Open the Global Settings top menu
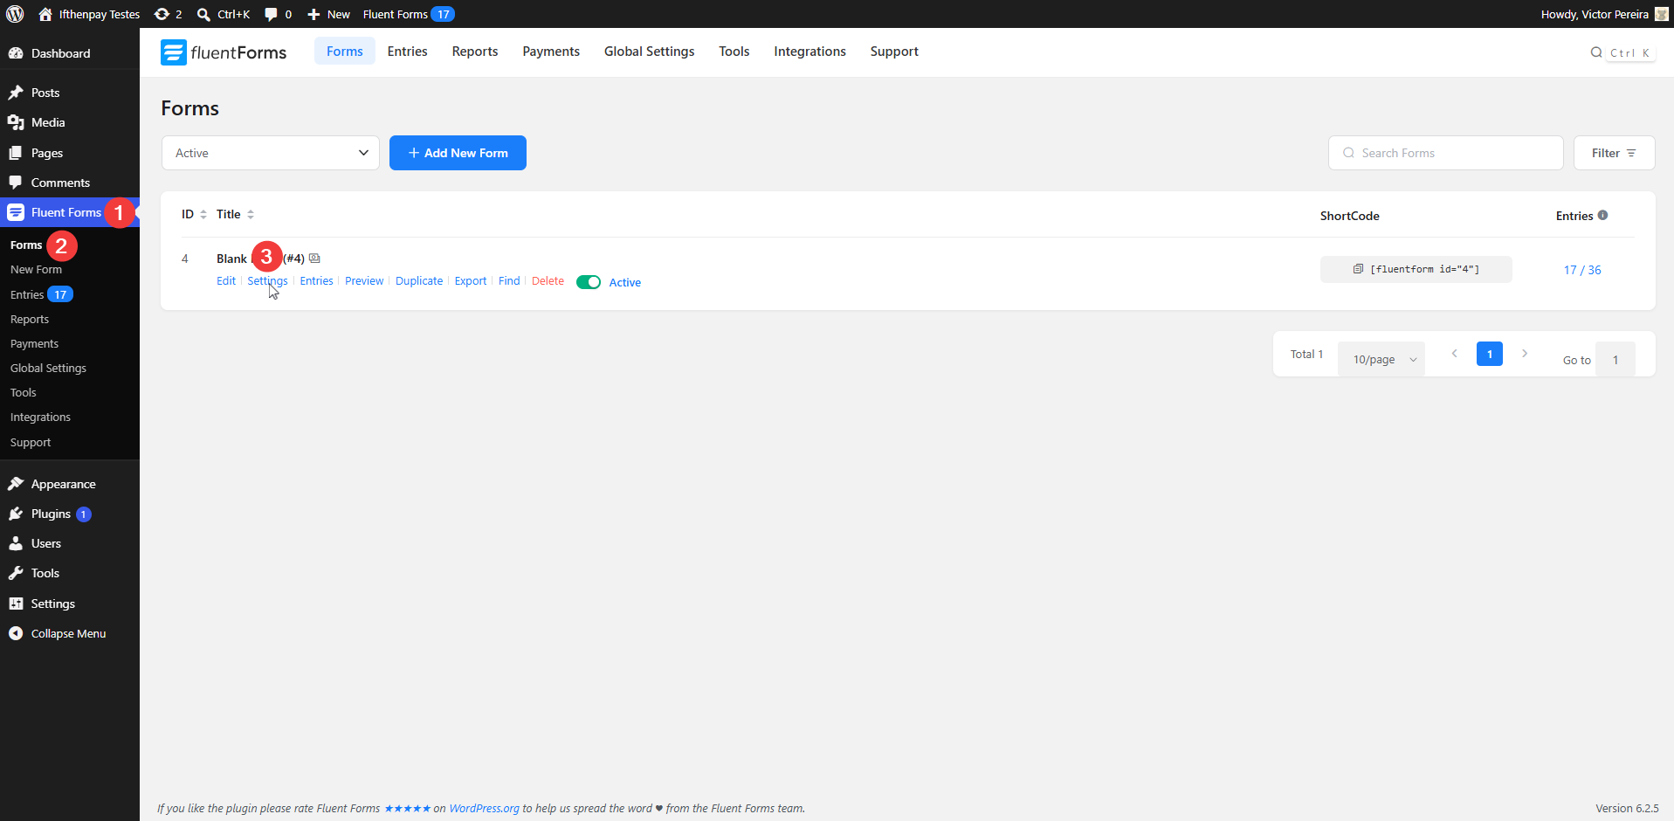This screenshot has width=1674, height=821. pyautogui.click(x=650, y=52)
